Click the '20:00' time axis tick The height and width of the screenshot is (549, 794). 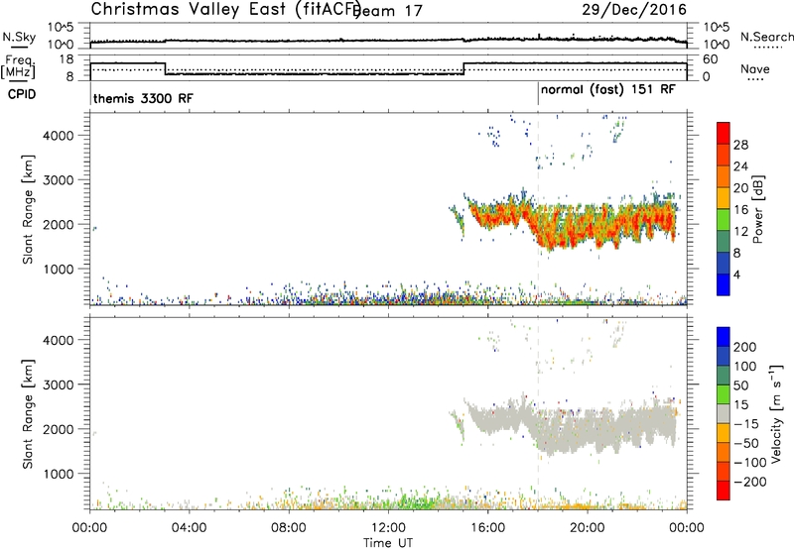point(588,528)
